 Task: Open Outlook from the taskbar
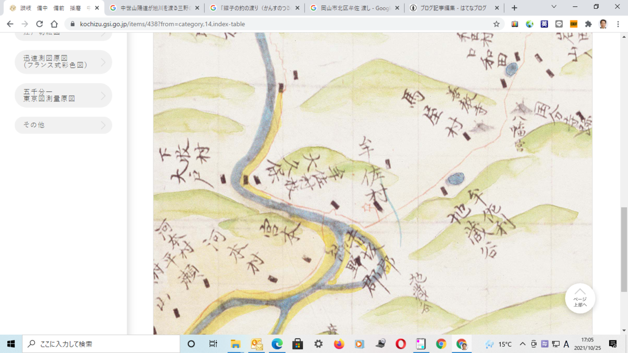click(x=256, y=344)
